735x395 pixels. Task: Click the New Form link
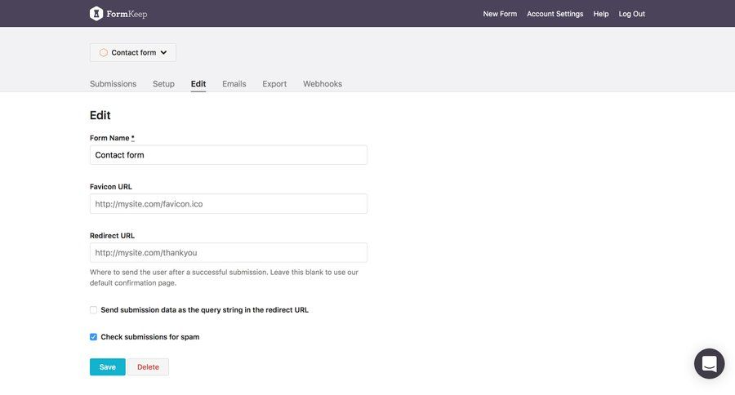(x=500, y=14)
